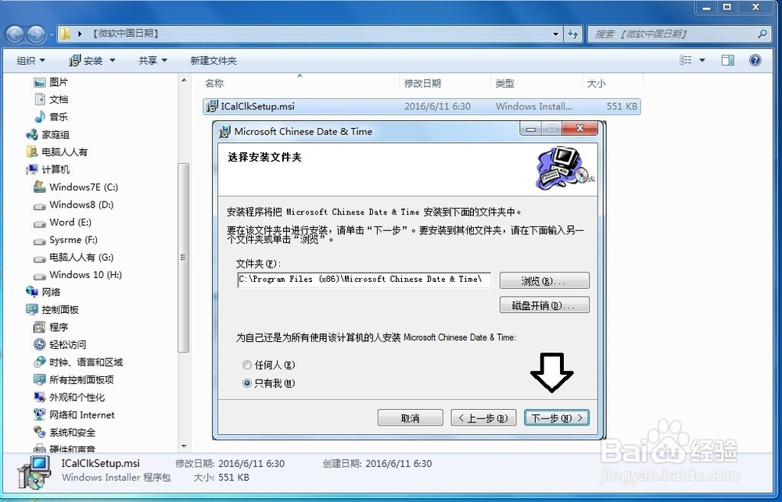The image size is (782, 502).
Task: Click the 磁盘开销 (Disk Cost) button
Action: point(544,304)
